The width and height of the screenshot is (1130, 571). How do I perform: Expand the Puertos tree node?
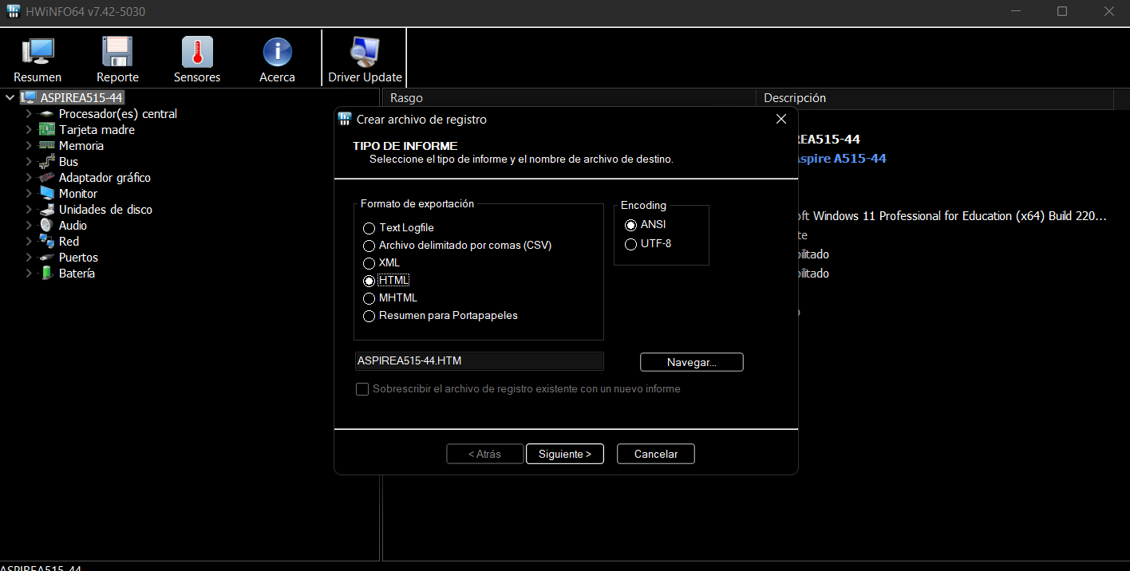click(29, 258)
